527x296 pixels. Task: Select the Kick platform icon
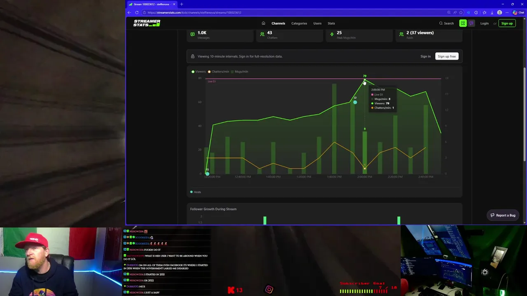[x=463, y=23]
